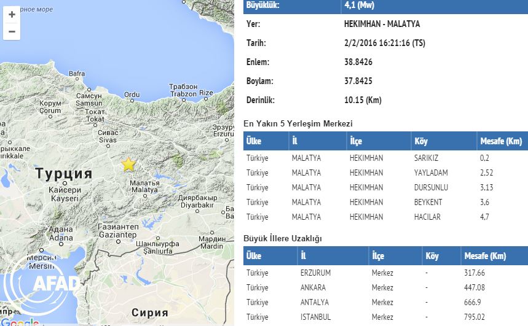Select the BEYKENT village cell

(428, 202)
